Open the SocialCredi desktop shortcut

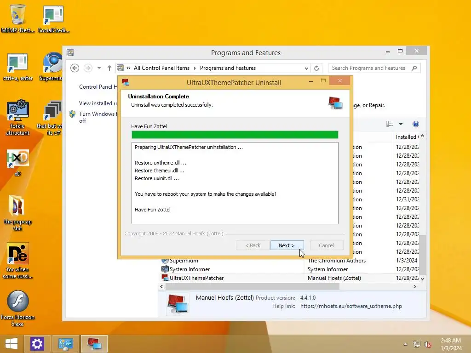pos(53,18)
